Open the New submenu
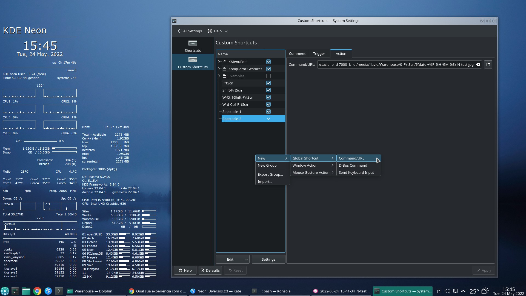526x296 pixels. pyautogui.click(x=272, y=158)
